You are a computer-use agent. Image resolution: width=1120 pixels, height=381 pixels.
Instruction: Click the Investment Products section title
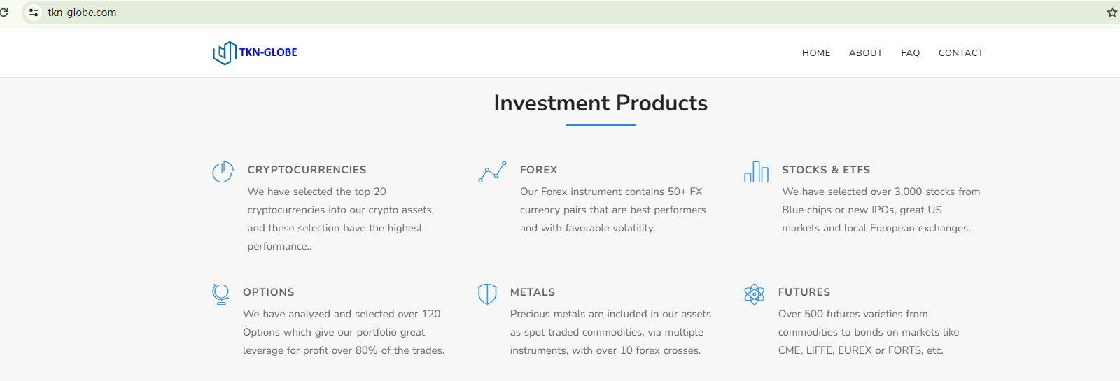coord(601,103)
